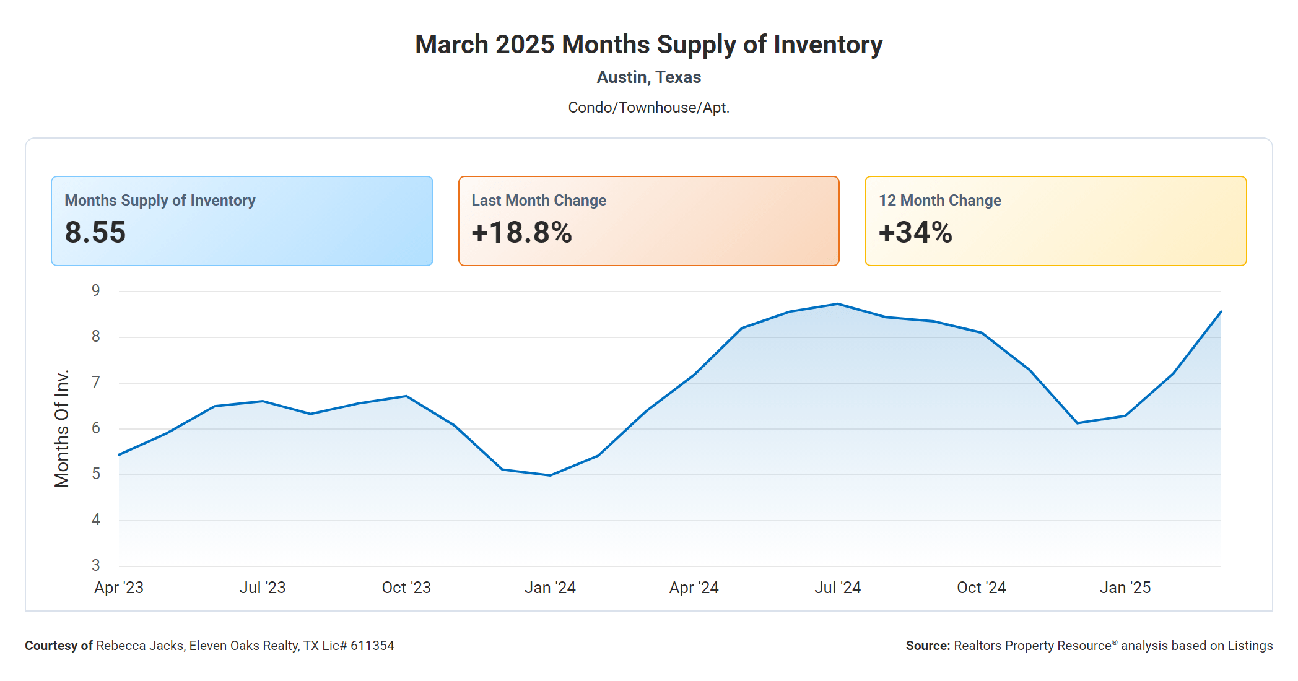This screenshot has width=1298, height=681.
Task: Pick the Jul '24 x-axis label
Action: pyautogui.click(x=837, y=588)
